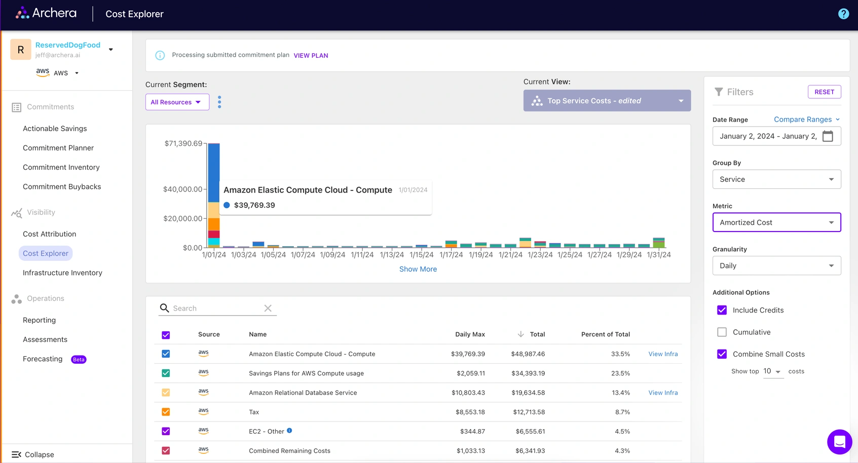Navigate to Commitment Buybacks

pos(62,186)
